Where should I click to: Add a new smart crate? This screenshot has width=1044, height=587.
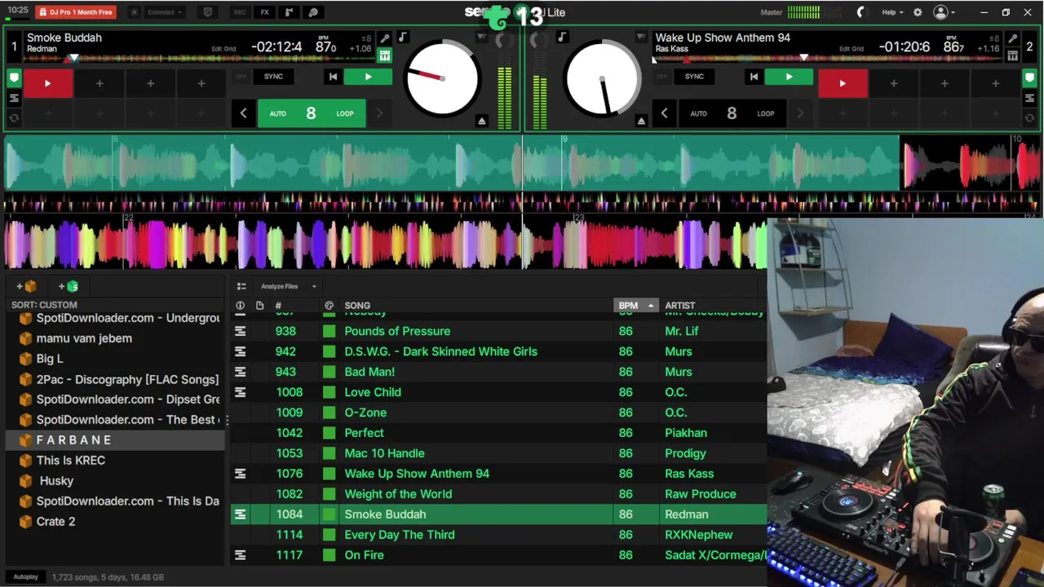69,286
